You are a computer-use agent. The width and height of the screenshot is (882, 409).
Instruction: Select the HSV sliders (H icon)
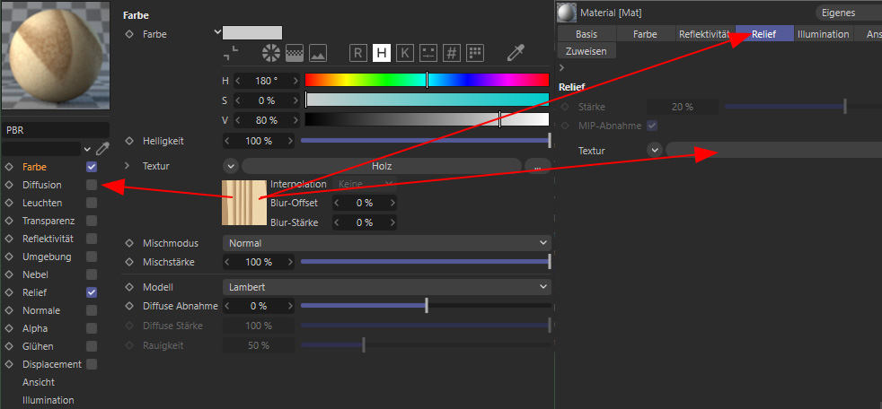point(382,54)
